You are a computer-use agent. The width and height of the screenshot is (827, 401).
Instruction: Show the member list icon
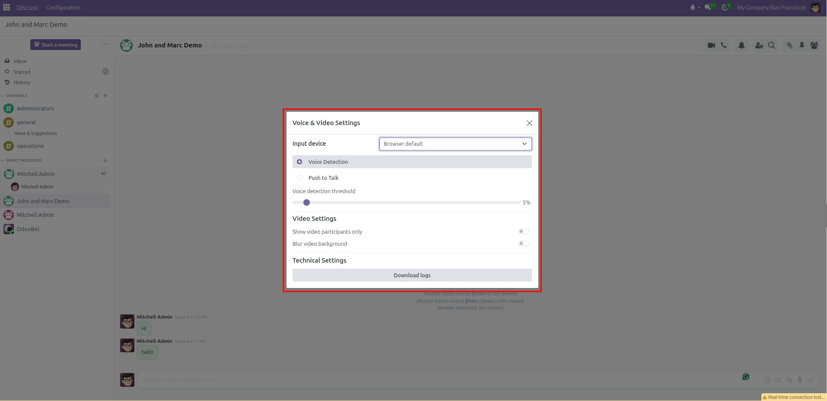coord(814,45)
